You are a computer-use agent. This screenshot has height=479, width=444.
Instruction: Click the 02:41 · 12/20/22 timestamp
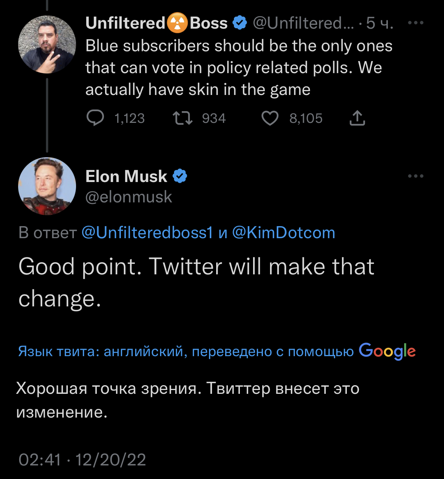tap(82, 459)
